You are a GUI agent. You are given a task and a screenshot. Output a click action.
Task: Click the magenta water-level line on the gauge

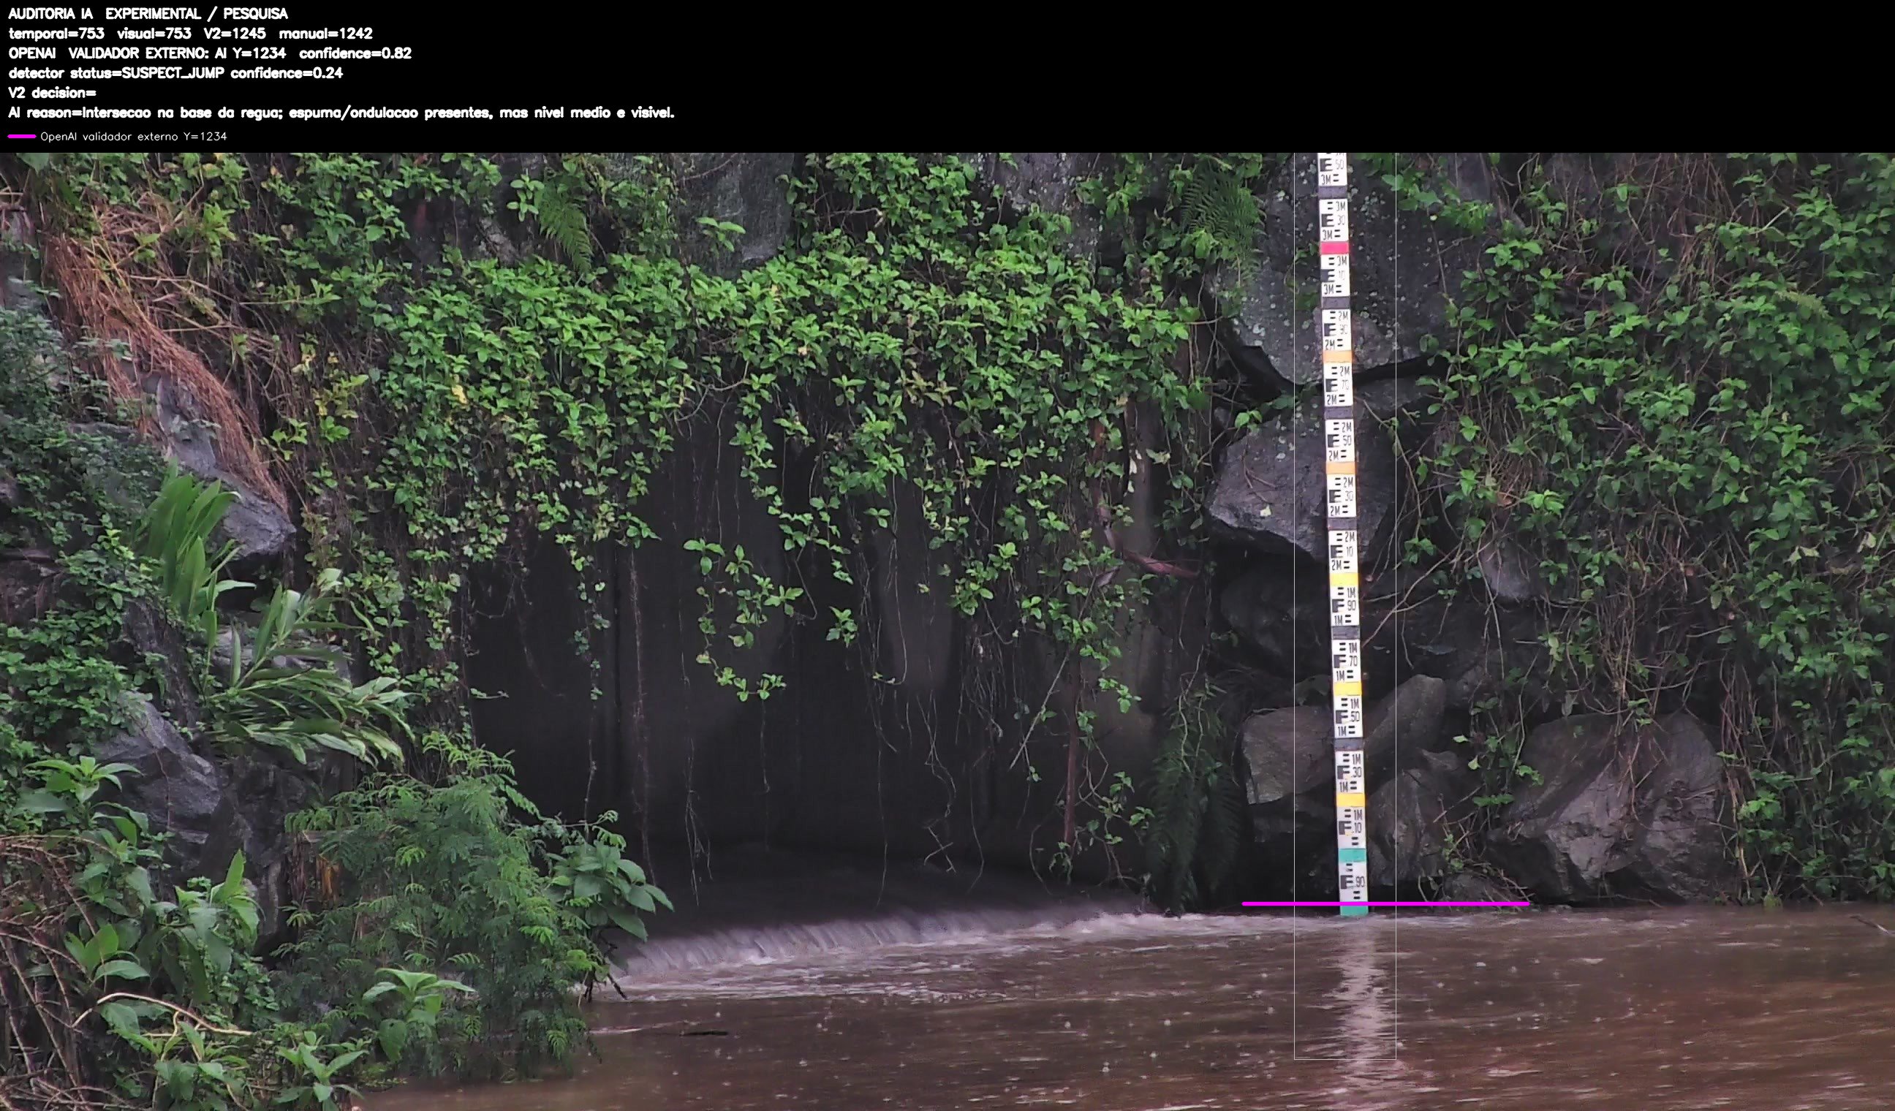coord(1385,903)
